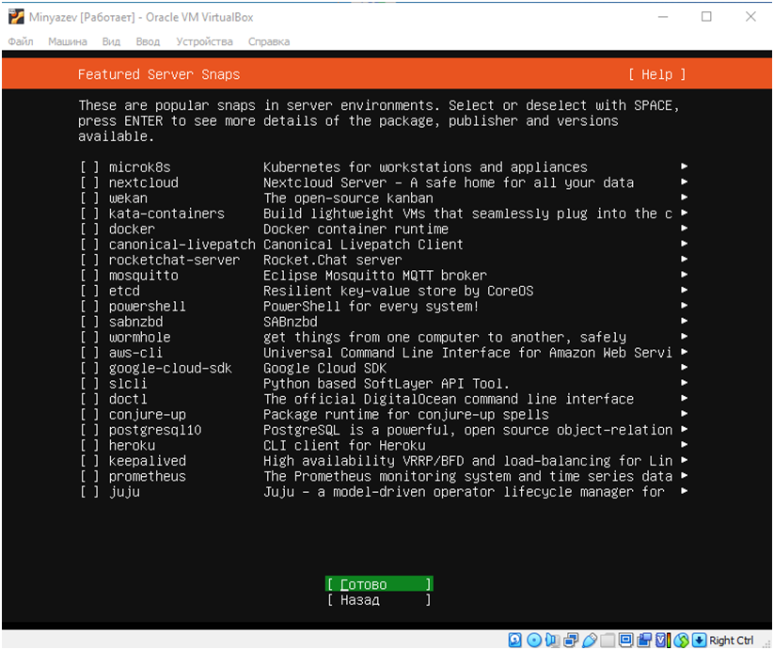Viewport: 774px width, 650px height.
Task: Open the docker row details arrow
Action: pyautogui.click(x=684, y=228)
